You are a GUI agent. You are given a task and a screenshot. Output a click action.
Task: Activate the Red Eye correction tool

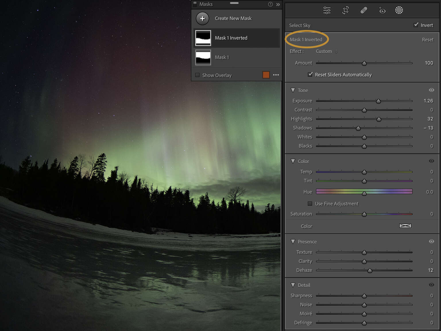(x=382, y=10)
